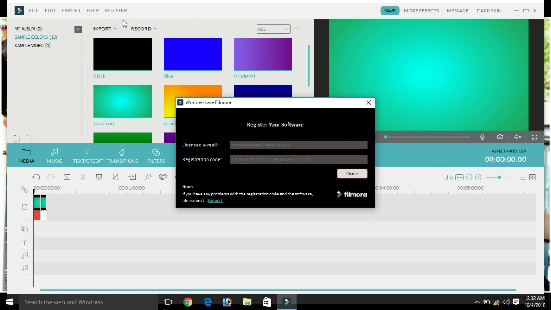551x310 pixels.
Task: Select the text track T icon
Action: pyautogui.click(x=25, y=243)
